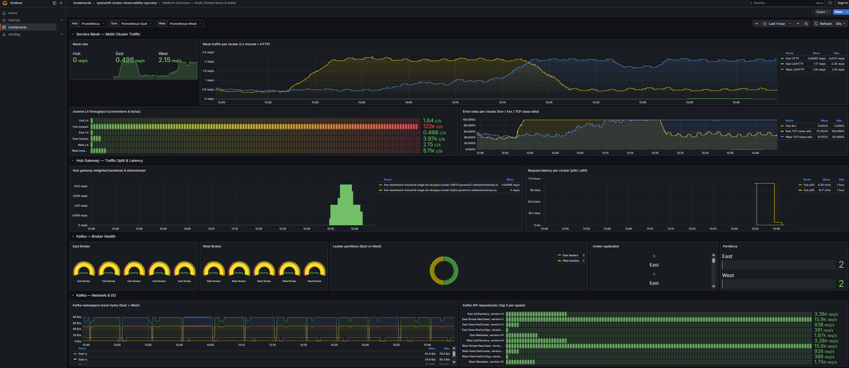Image resolution: width=849 pixels, height=368 pixels.
Task: Toggle Hub p95 latency series
Action: point(809,190)
